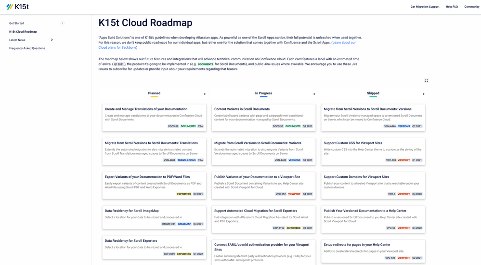
Task: Open the VSN-4482 issue link
Action: point(280,160)
